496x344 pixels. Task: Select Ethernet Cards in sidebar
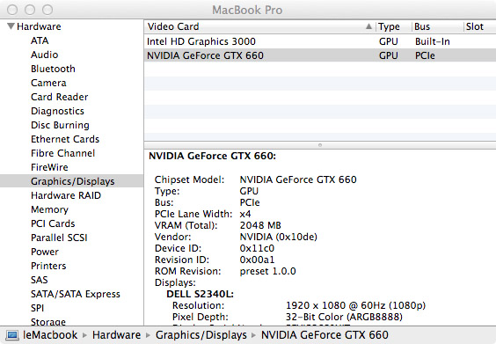[x=65, y=139]
